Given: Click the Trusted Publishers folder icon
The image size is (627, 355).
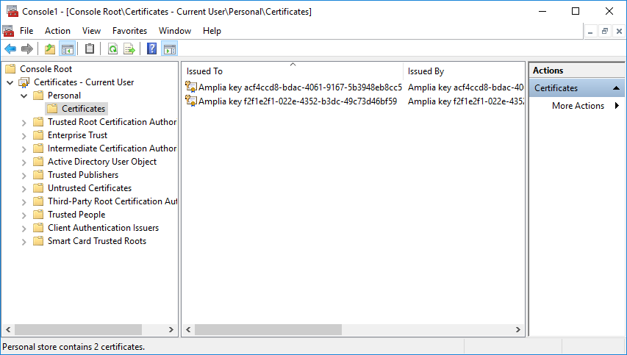Looking at the screenshot, I should (x=38, y=175).
